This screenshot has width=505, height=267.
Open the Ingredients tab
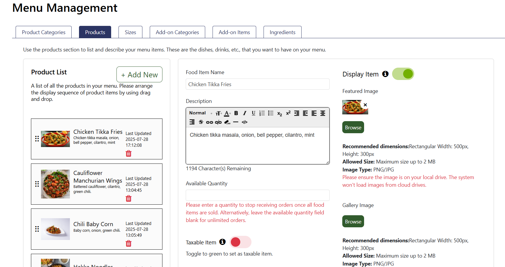[x=282, y=32]
